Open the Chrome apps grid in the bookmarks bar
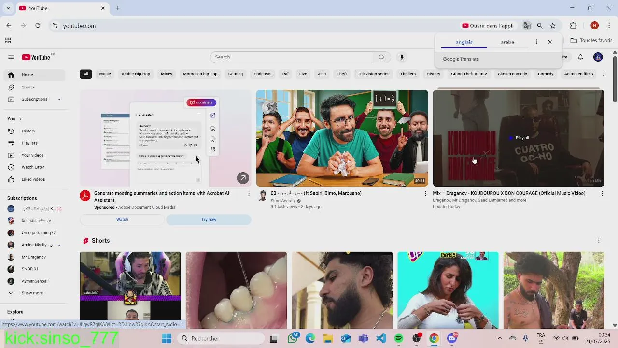Image resolution: width=618 pixels, height=348 pixels. [8, 41]
